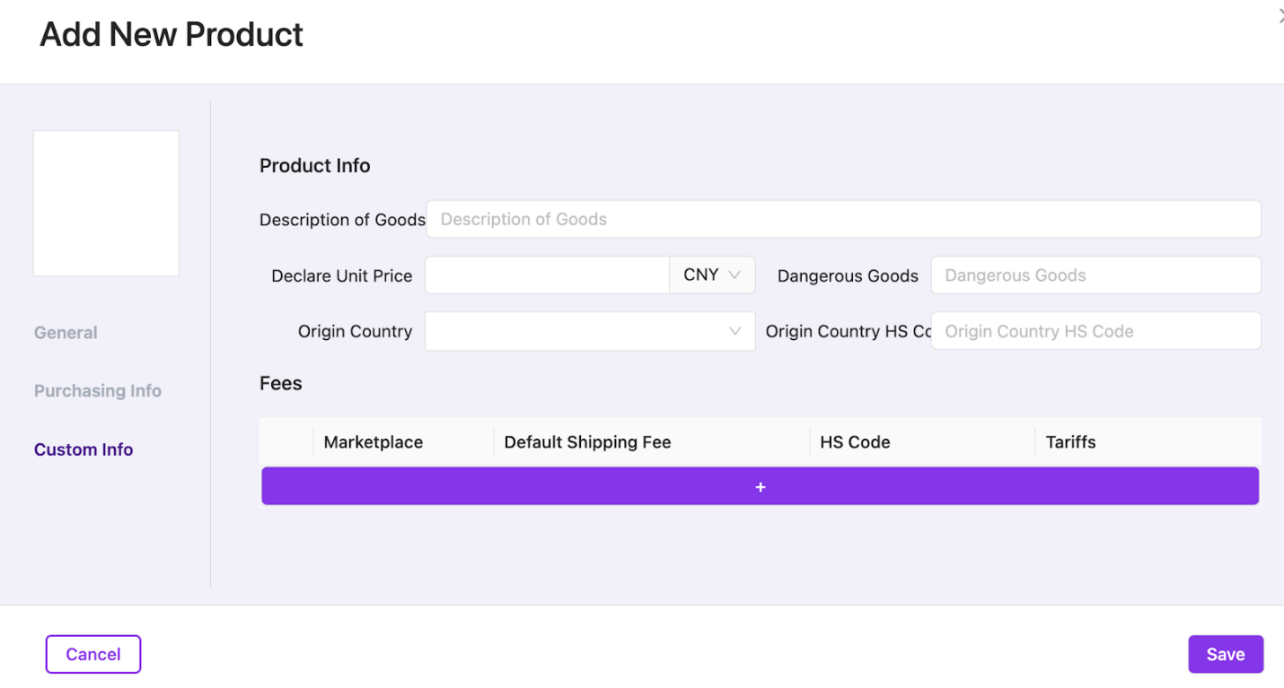The width and height of the screenshot is (1284, 688).
Task: Click the Dangerous Goods input field
Action: pyautogui.click(x=1095, y=275)
